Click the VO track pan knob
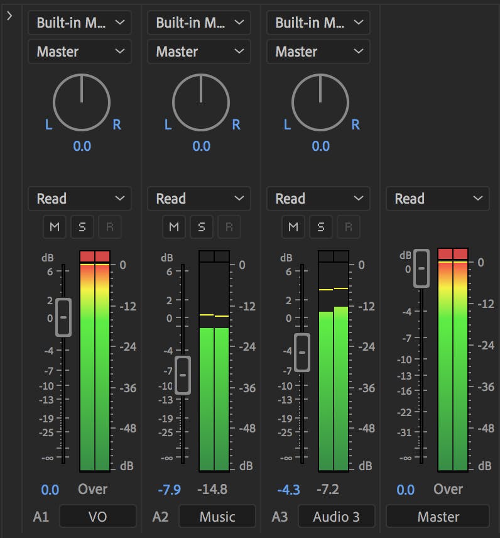The width and height of the screenshot is (500, 538). (82, 102)
